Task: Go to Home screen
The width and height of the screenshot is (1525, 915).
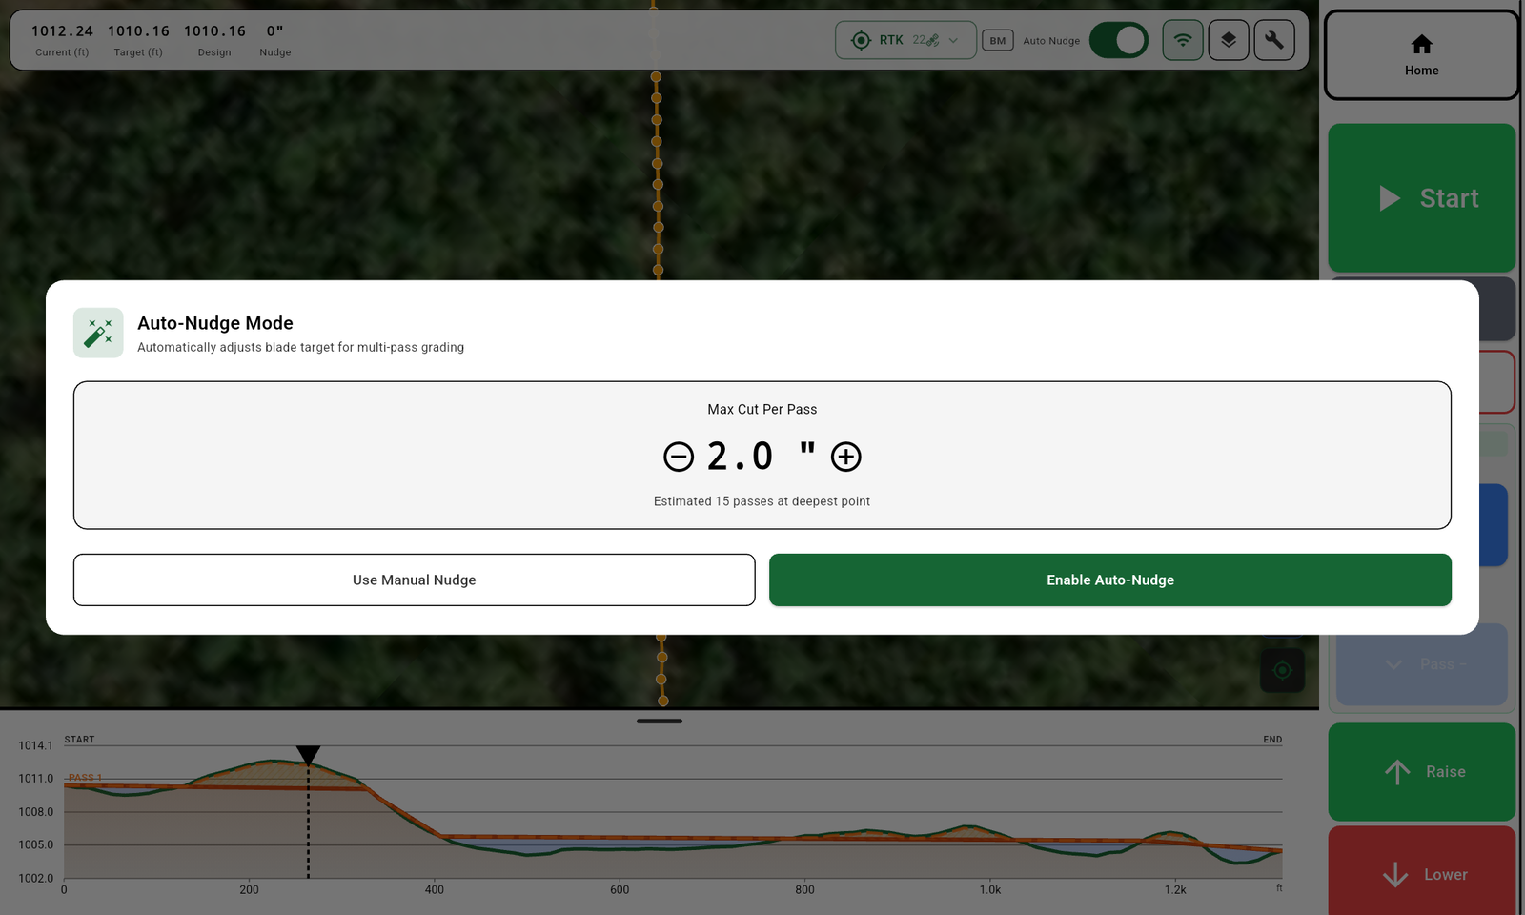Action: tap(1421, 55)
